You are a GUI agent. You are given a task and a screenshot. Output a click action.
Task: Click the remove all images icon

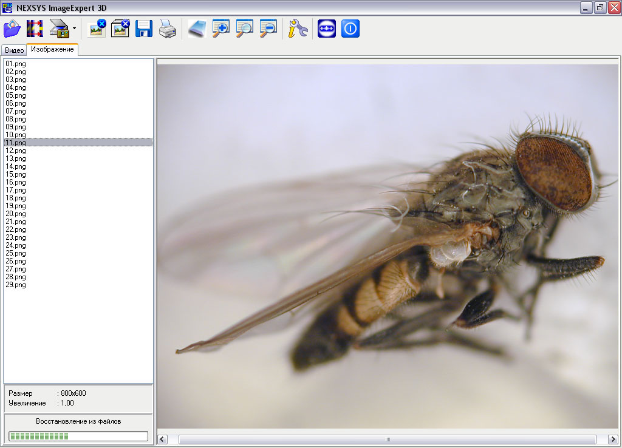[121, 29]
